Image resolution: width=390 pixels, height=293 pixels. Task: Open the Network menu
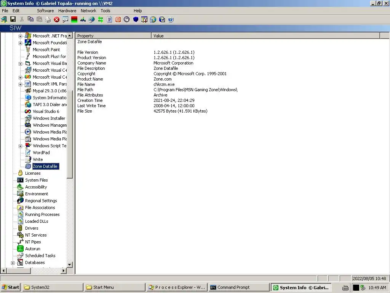click(x=88, y=10)
